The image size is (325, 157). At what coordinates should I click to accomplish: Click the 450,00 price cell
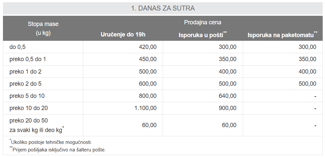(x=148, y=59)
